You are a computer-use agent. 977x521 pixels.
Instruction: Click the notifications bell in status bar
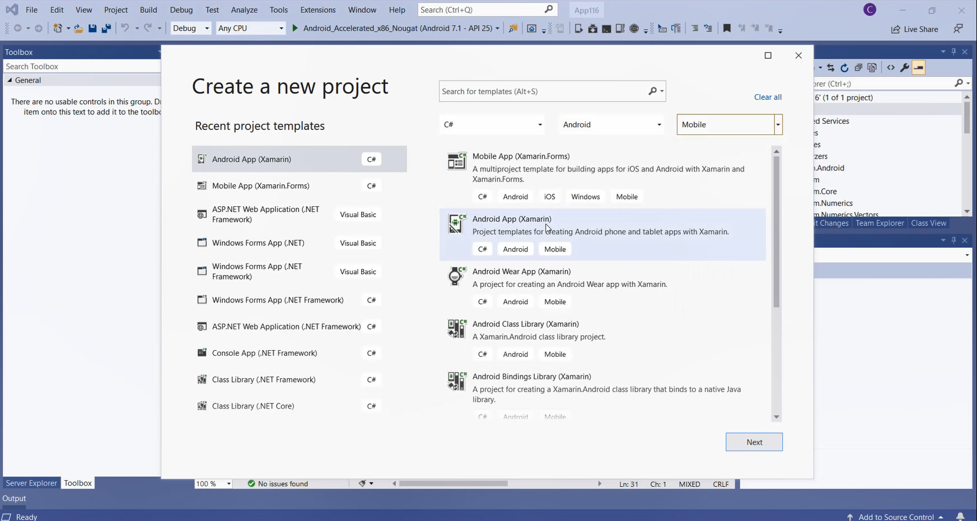click(x=960, y=517)
